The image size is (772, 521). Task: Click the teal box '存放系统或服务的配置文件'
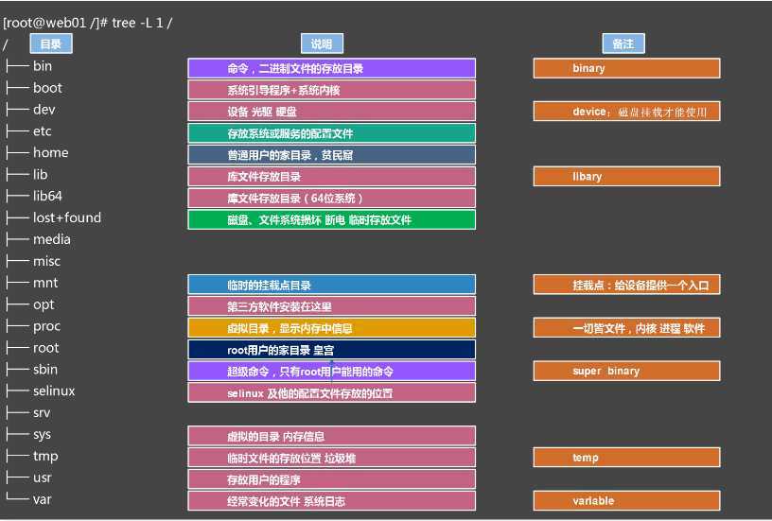coord(331,133)
